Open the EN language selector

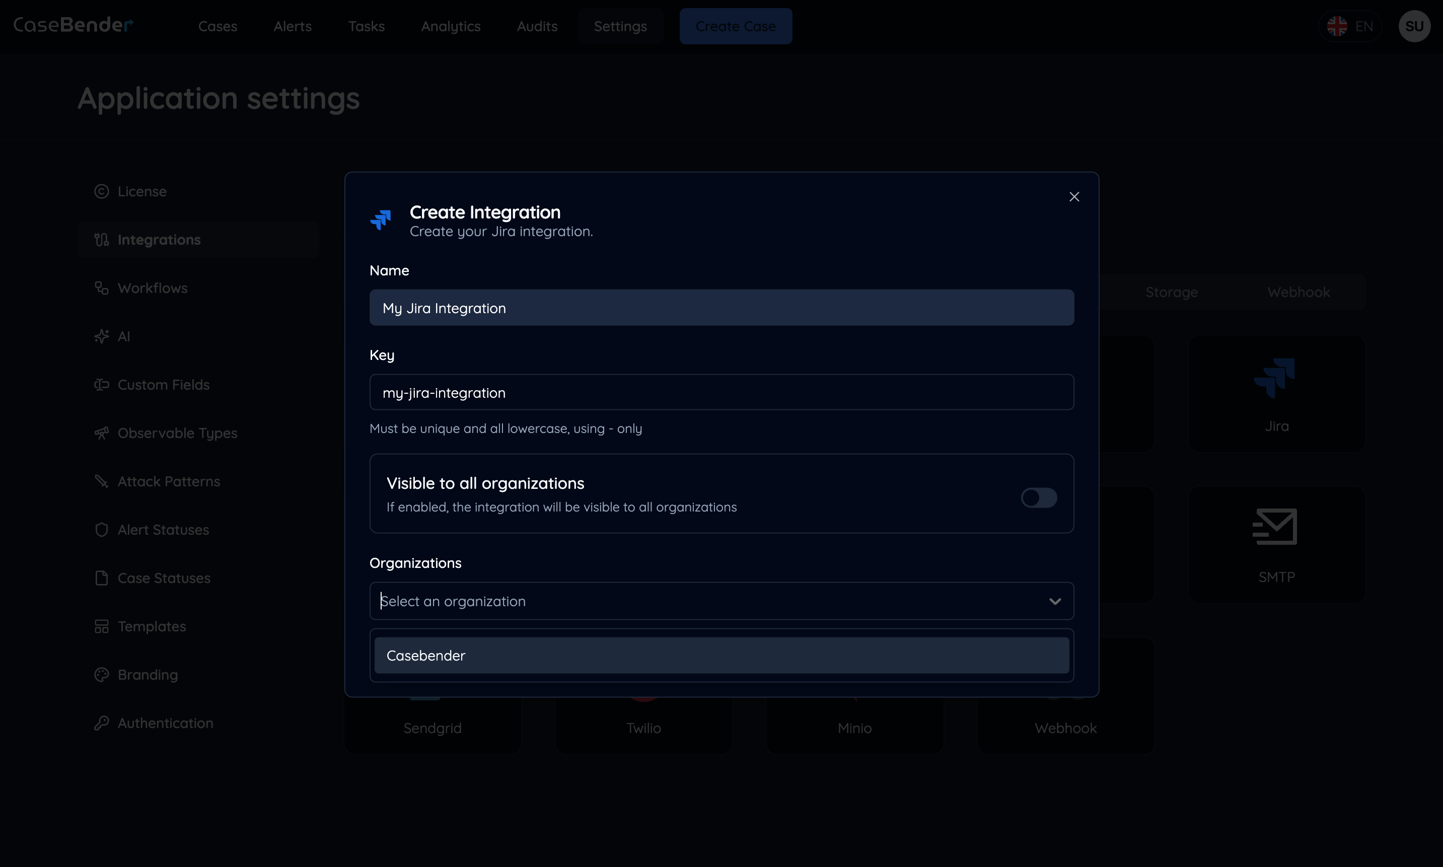tap(1351, 26)
